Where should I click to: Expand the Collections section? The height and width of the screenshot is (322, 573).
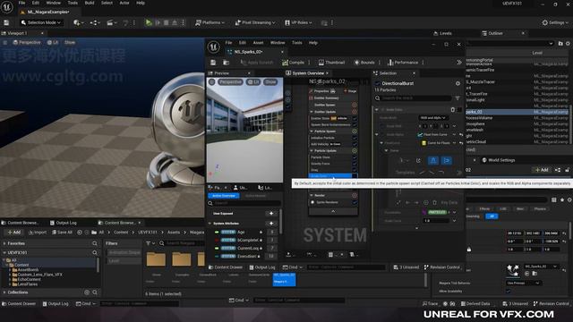(4, 292)
